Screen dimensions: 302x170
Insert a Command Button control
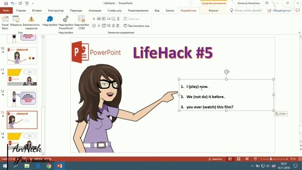[109, 19]
